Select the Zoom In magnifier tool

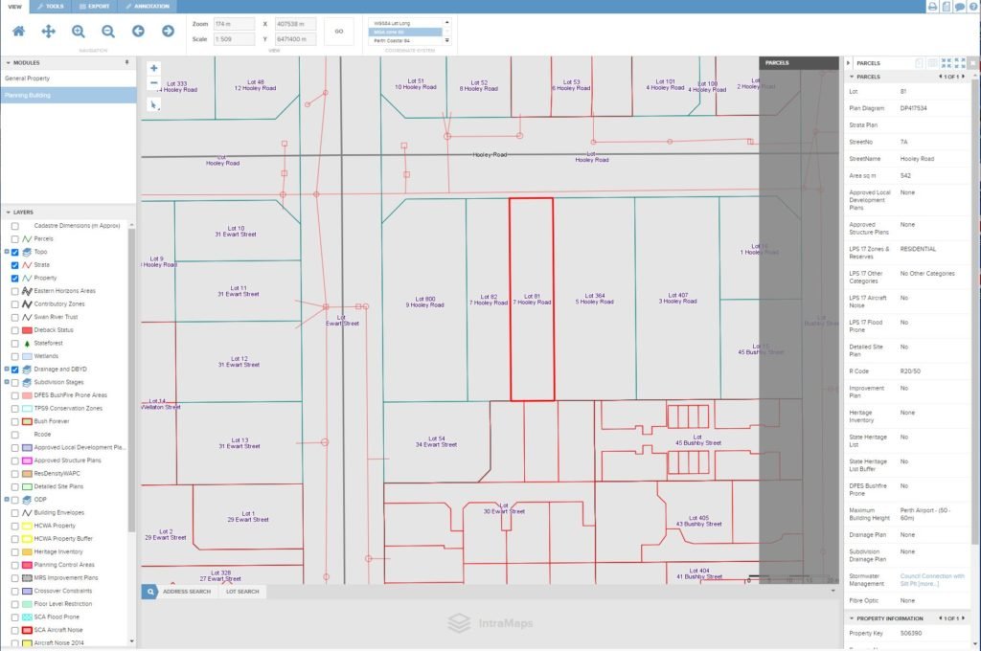[x=76, y=31]
